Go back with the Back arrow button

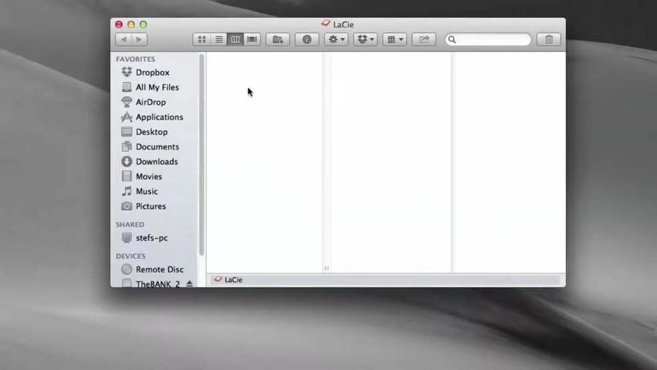click(x=124, y=39)
